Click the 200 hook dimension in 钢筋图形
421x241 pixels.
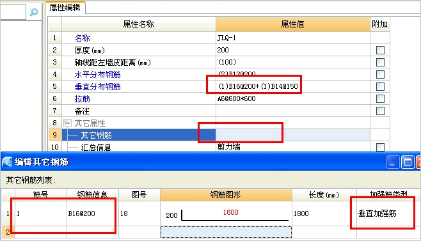[x=171, y=215]
